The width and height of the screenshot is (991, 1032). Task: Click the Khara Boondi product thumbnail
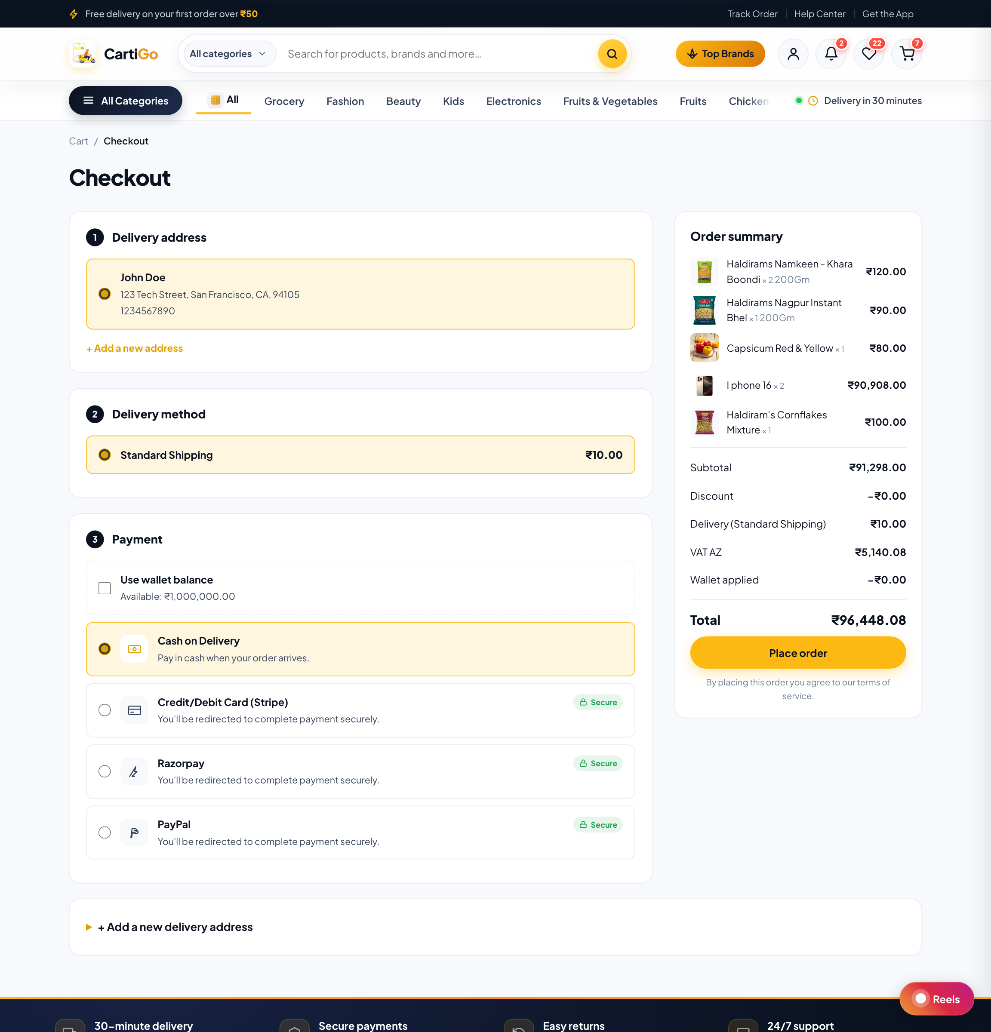[x=705, y=272]
